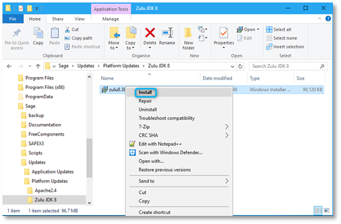The image size is (341, 224).
Task: Go back with the back arrow
Action: tap(9, 66)
